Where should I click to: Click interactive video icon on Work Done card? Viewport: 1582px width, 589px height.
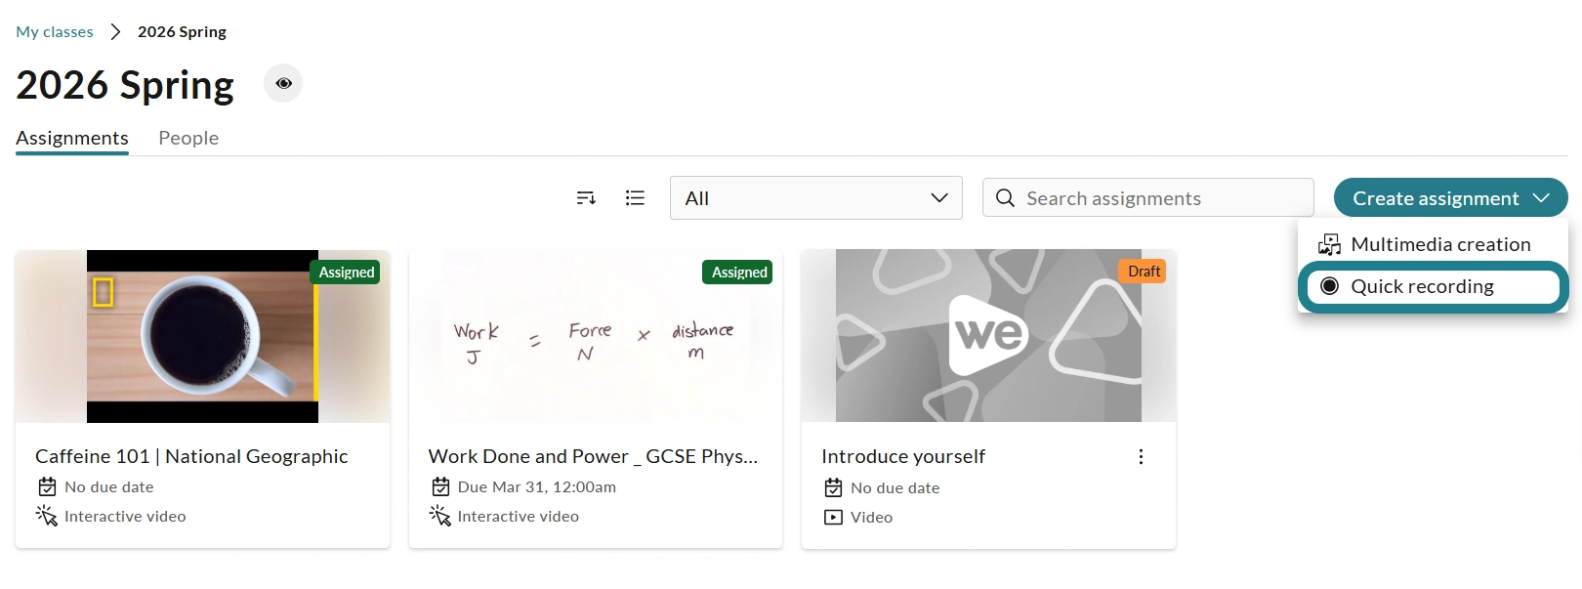tap(440, 516)
